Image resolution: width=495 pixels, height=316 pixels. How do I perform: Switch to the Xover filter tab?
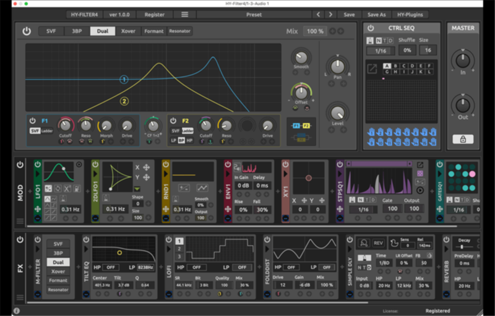(x=128, y=31)
